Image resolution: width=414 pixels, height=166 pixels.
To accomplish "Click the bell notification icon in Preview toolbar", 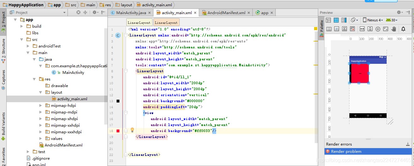I will [403, 29].
